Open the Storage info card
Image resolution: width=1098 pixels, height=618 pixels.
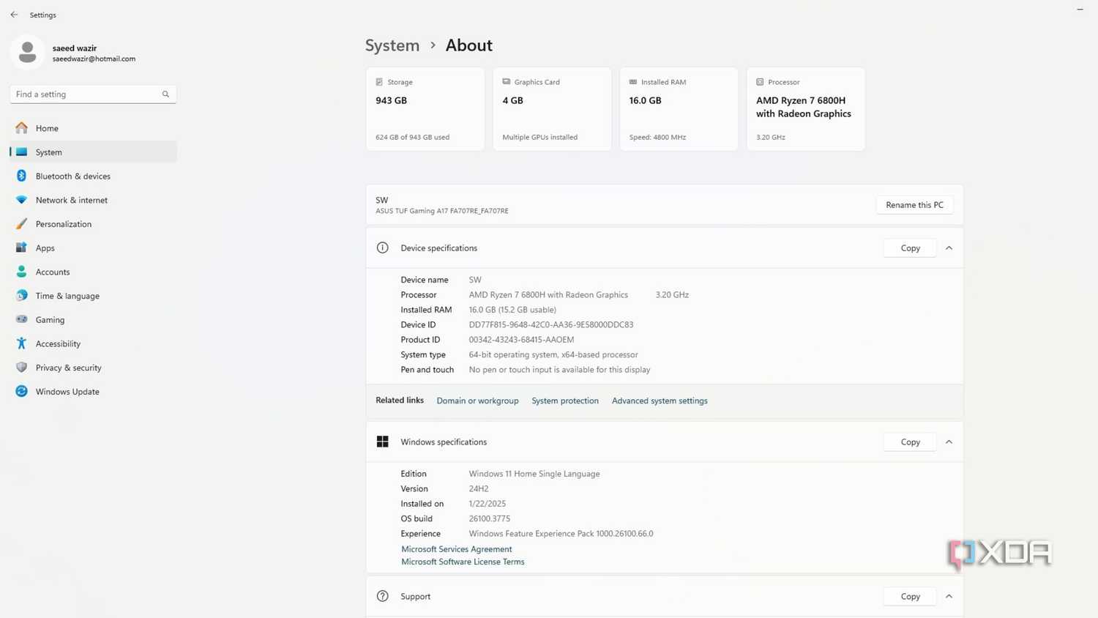pos(425,109)
